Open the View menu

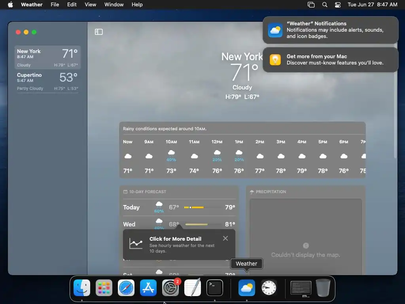pos(91,5)
